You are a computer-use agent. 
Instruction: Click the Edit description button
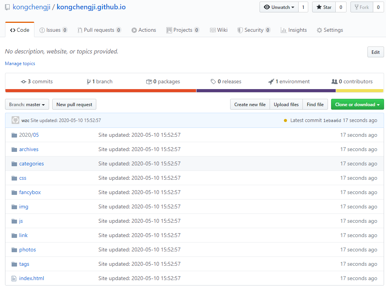coord(376,52)
